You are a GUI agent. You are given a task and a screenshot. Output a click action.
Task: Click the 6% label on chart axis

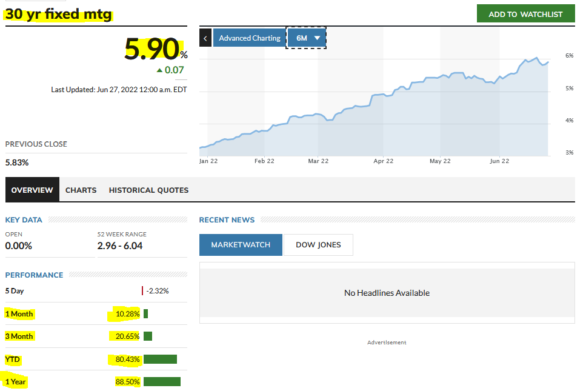pos(569,56)
